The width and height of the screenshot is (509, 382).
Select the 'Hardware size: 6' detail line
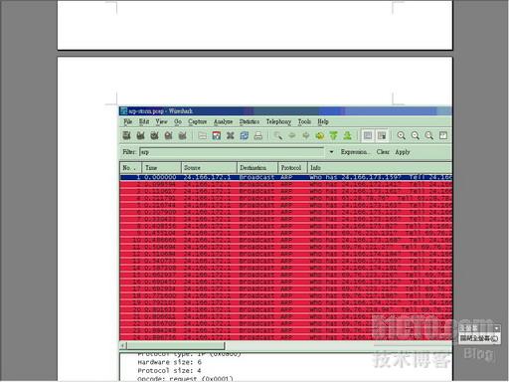pyautogui.click(x=170, y=362)
